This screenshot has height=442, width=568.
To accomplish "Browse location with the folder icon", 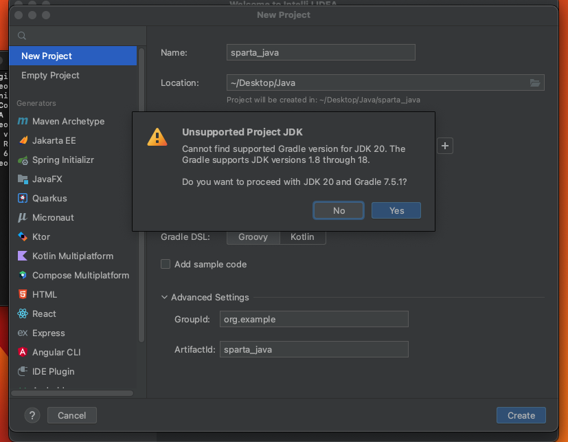I will point(535,82).
